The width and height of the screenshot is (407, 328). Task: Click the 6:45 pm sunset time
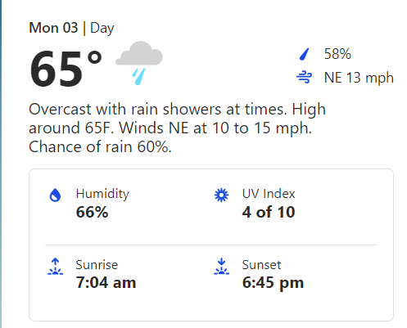tap(273, 283)
